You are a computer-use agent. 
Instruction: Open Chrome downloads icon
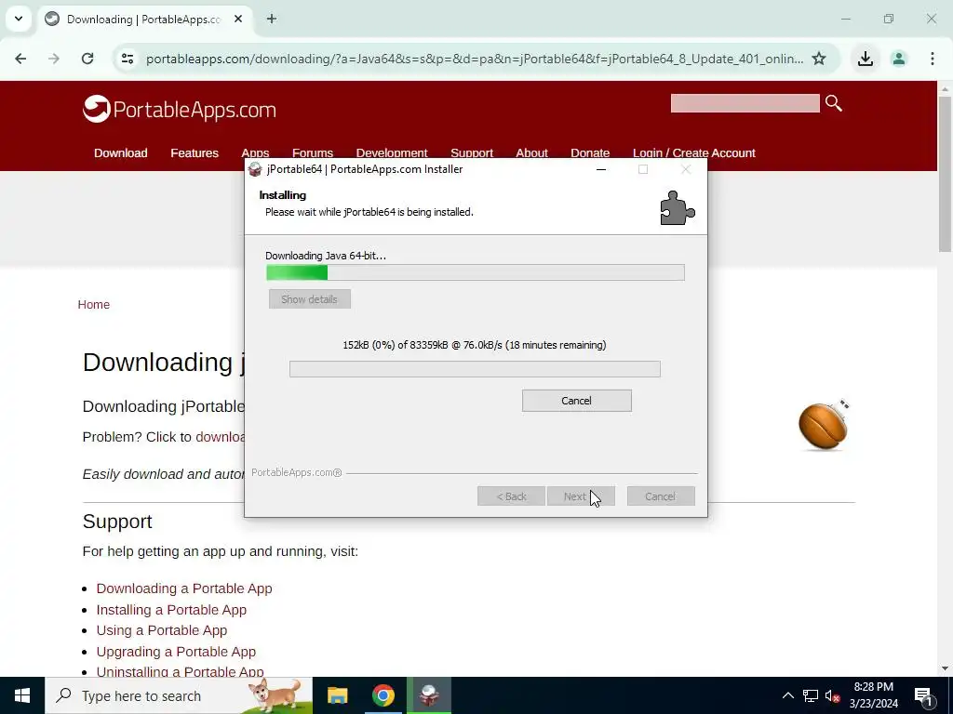(x=865, y=59)
